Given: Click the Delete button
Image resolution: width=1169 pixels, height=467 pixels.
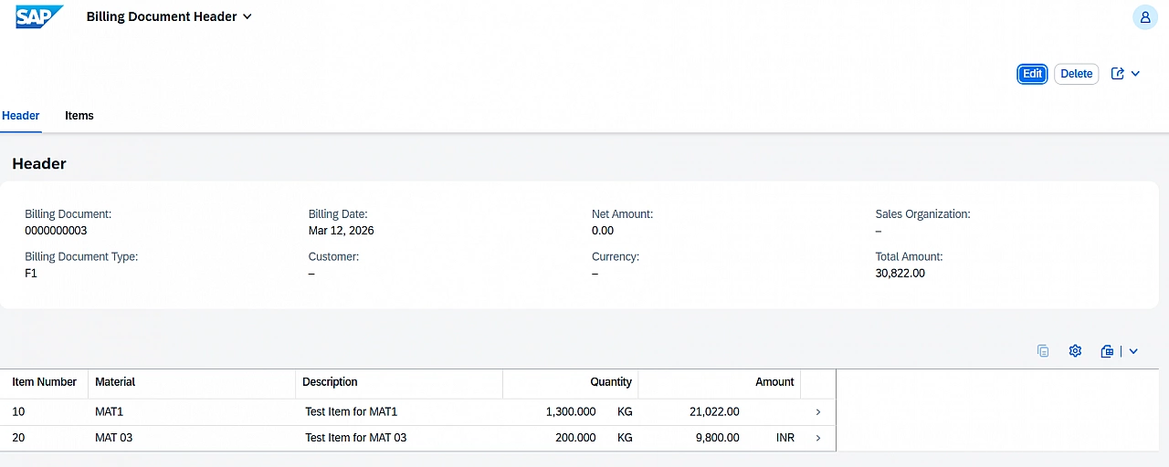Looking at the screenshot, I should [1077, 74].
